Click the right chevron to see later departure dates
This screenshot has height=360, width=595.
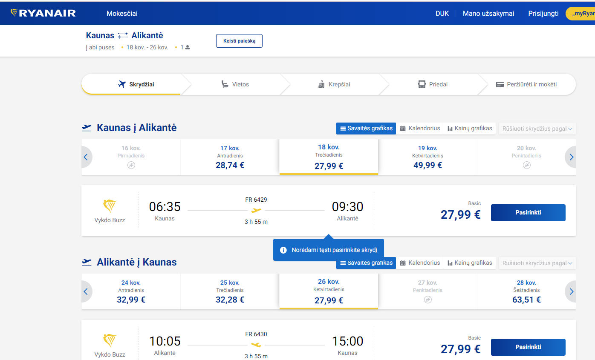(x=571, y=157)
